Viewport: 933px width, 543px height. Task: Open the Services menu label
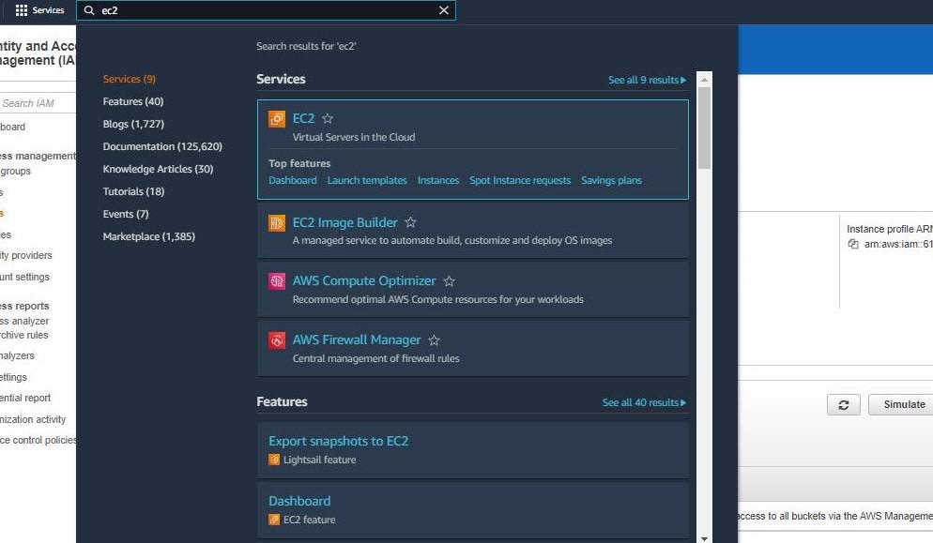click(48, 10)
